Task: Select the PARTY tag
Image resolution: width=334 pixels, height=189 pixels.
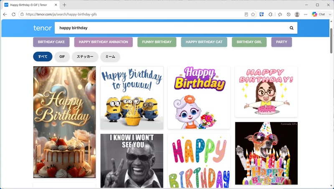Action: [x=281, y=42]
